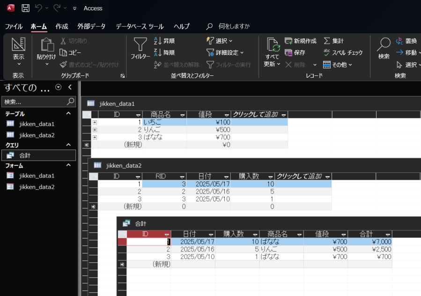
Task: Collapse the フォーム group
Action: (68, 165)
